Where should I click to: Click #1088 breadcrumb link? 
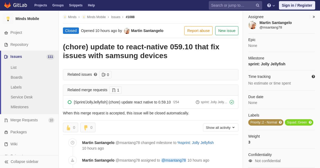pos(130,17)
